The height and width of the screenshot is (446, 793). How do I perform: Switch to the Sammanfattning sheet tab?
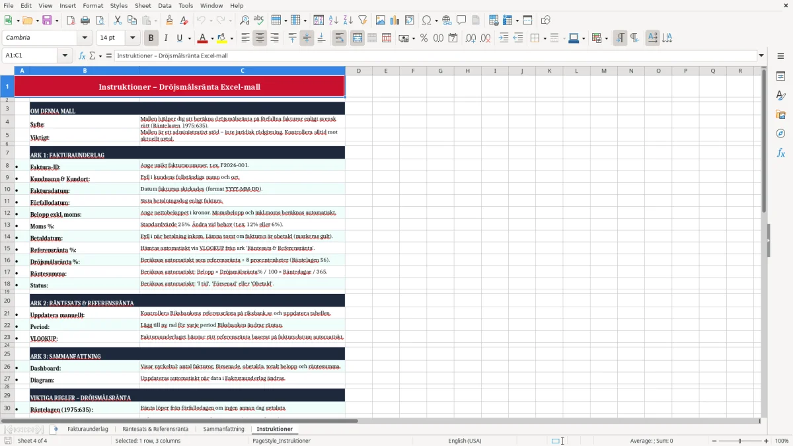point(223,429)
